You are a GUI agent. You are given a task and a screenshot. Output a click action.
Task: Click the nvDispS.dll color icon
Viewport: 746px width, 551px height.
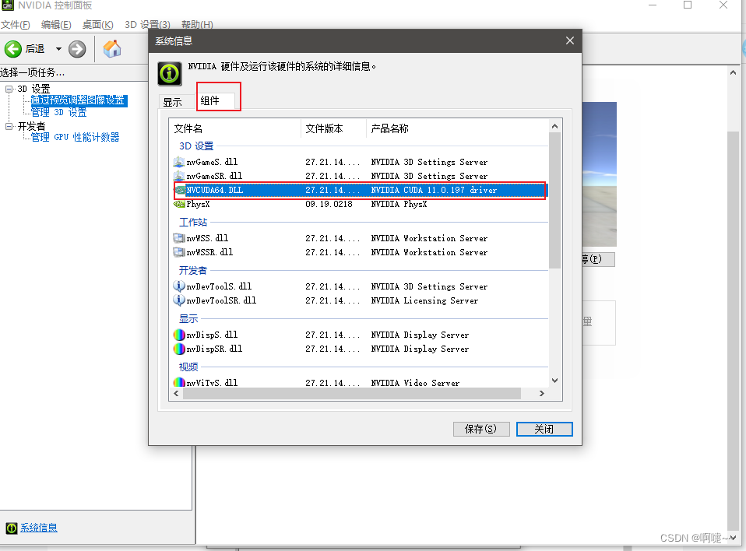[x=179, y=335]
